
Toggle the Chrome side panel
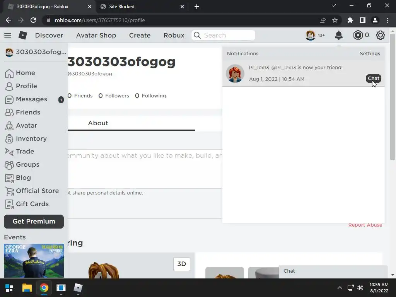coord(363,20)
